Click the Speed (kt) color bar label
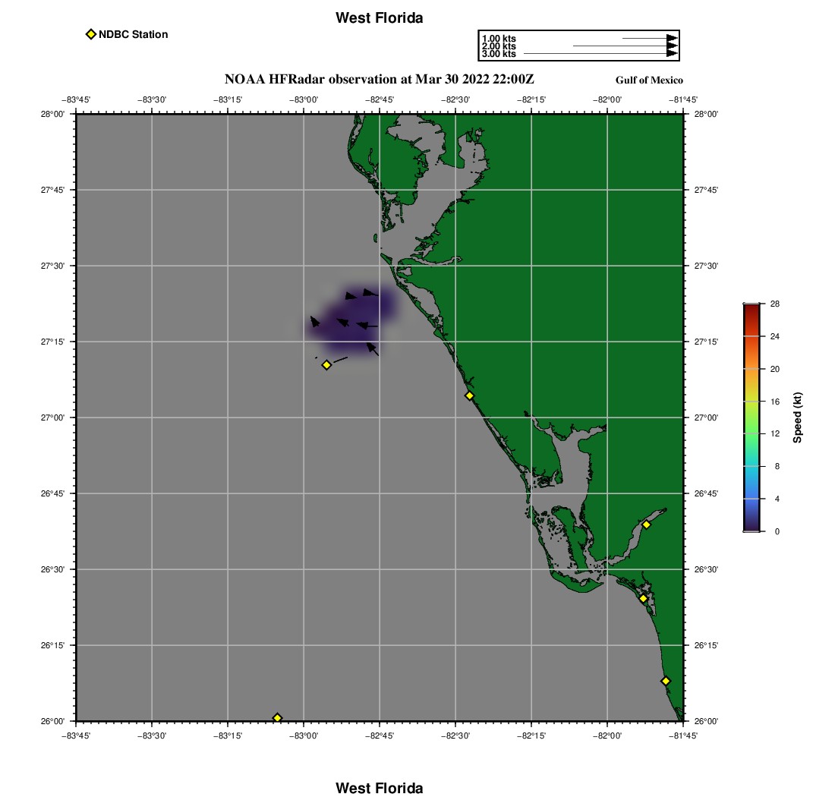This screenshot has width=835, height=797. (797, 418)
